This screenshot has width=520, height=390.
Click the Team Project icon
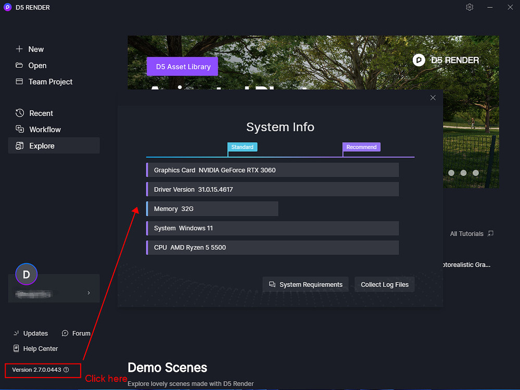(x=19, y=81)
